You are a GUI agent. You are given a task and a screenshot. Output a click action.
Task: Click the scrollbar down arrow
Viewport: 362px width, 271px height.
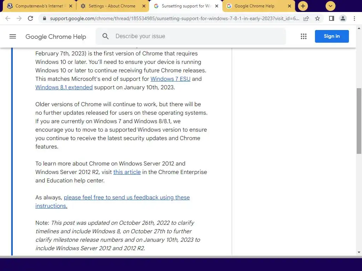tap(359, 252)
